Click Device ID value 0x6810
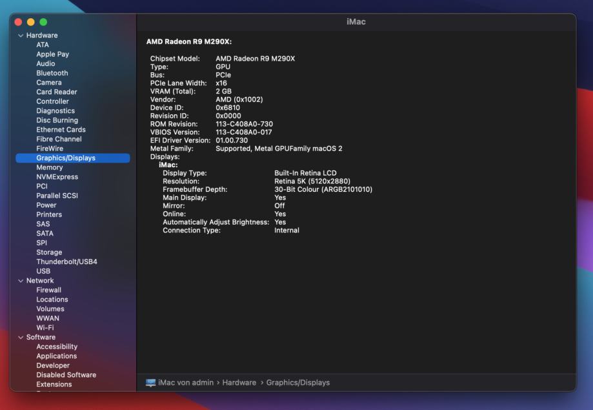Screen dimensions: 593x410 pos(228,108)
